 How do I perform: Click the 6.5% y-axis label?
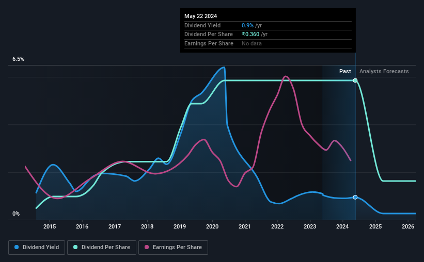click(x=19, y=59)
